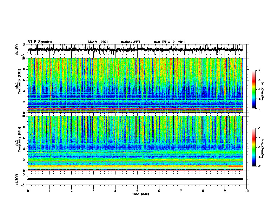Click the "VLF Spectra" plot title
Viewport: 278px width, 214px height.
point(40,42)
